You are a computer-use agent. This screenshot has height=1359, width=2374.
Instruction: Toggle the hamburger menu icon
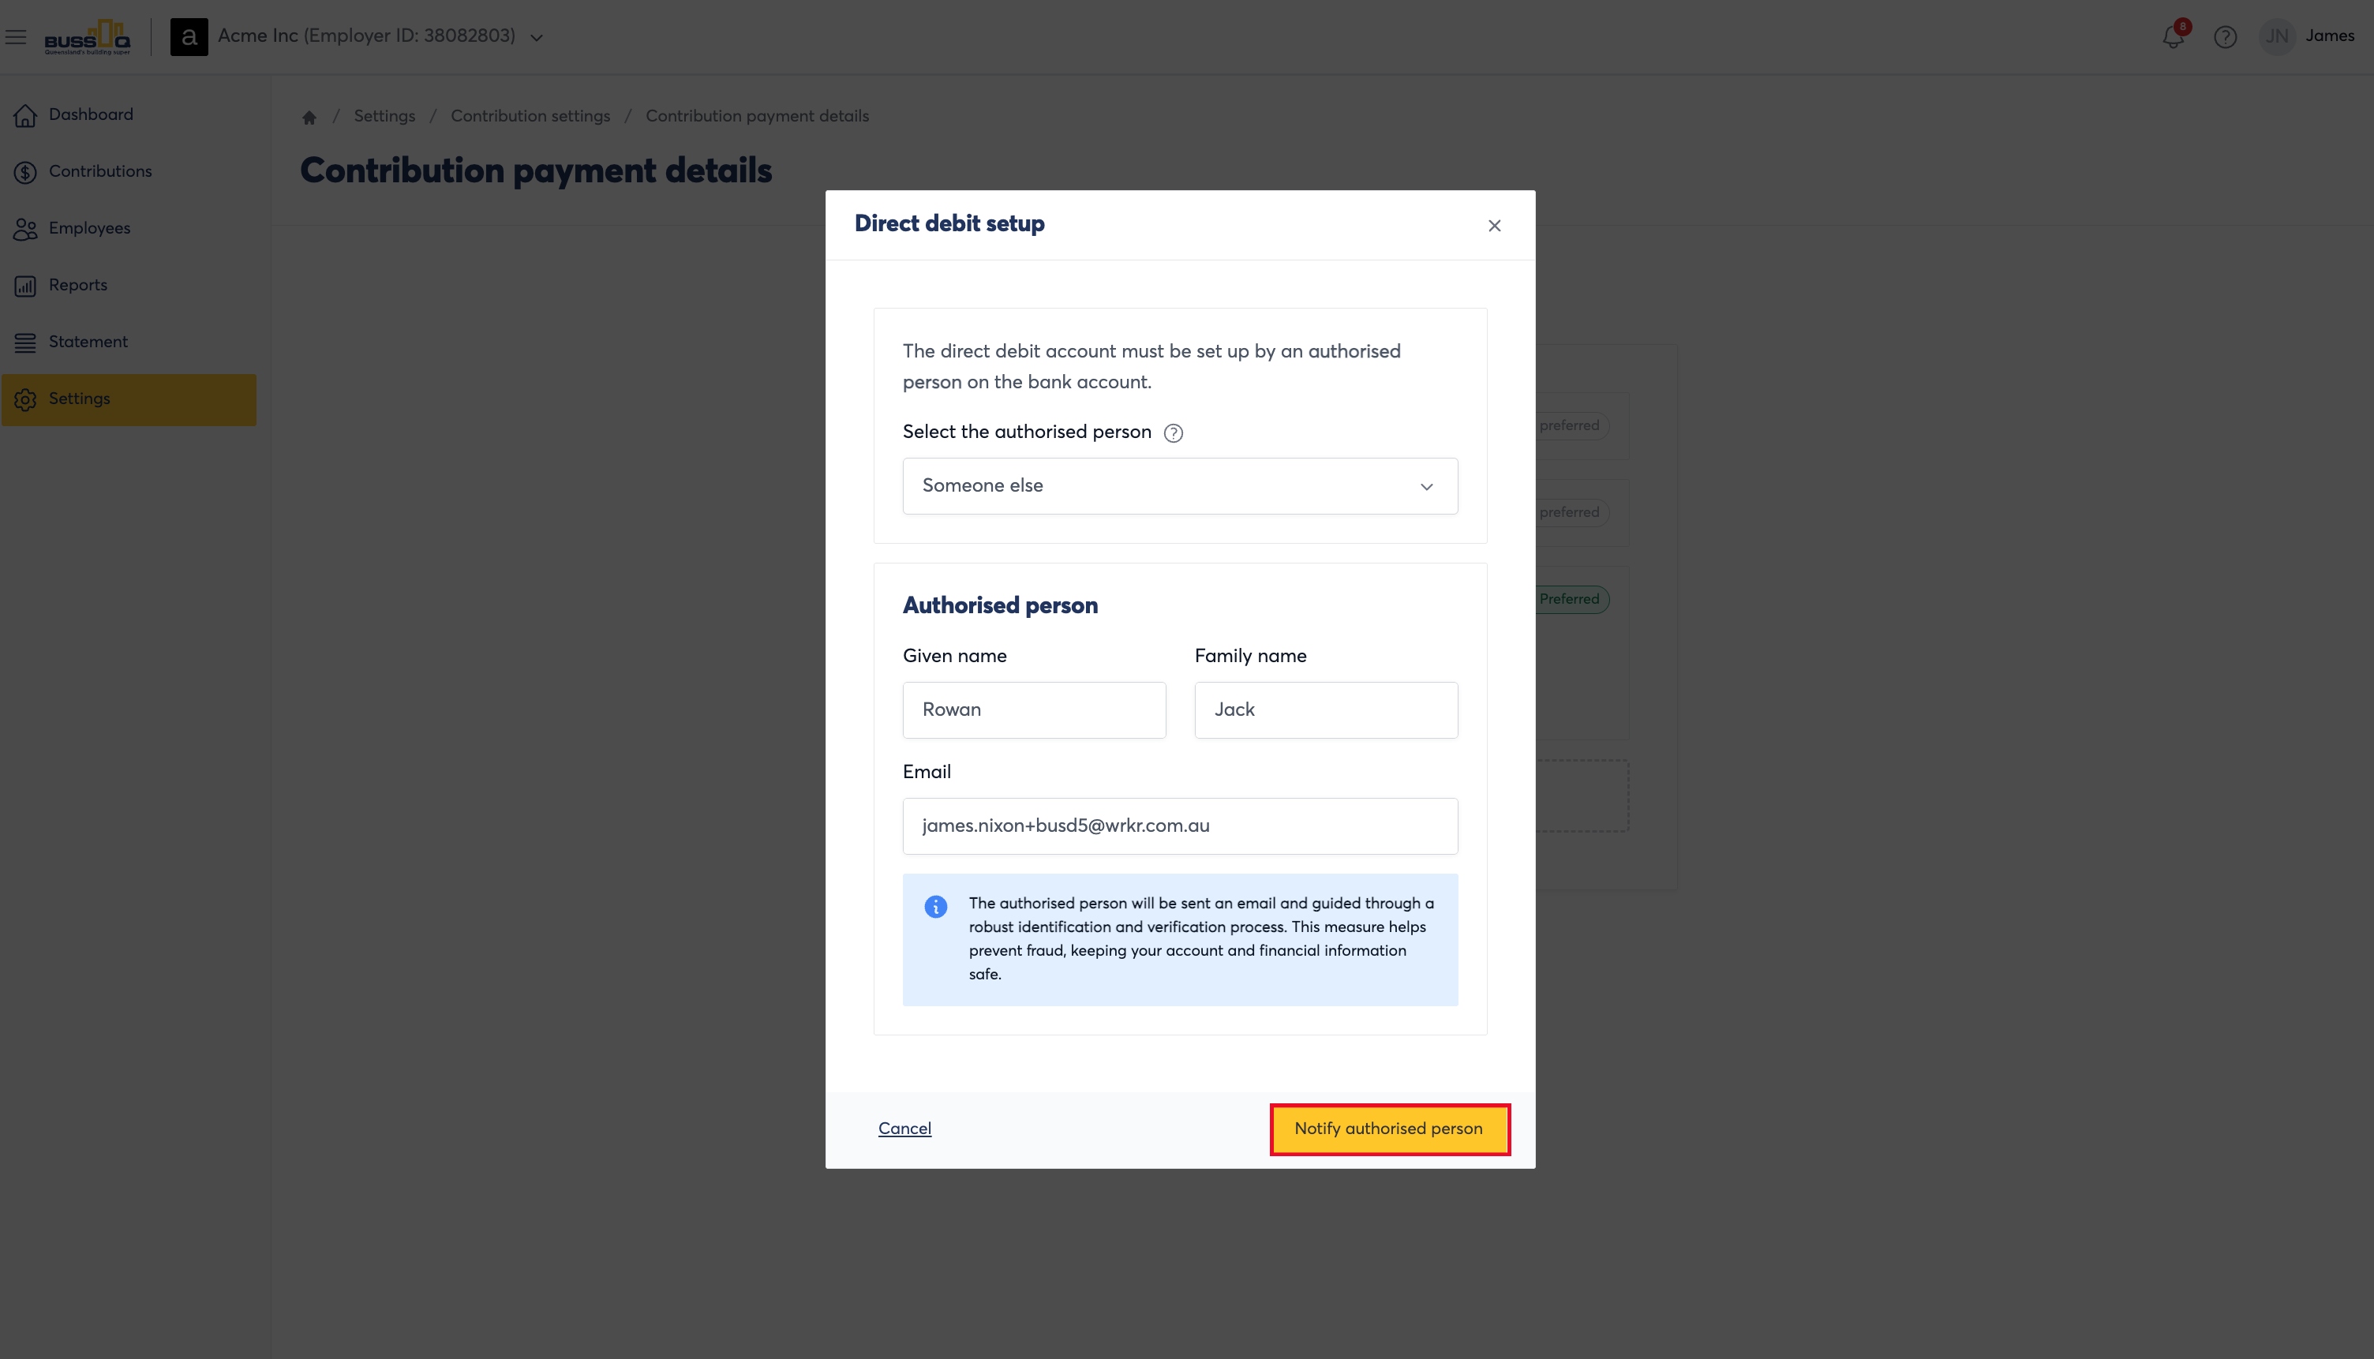[x=16, y=37]
